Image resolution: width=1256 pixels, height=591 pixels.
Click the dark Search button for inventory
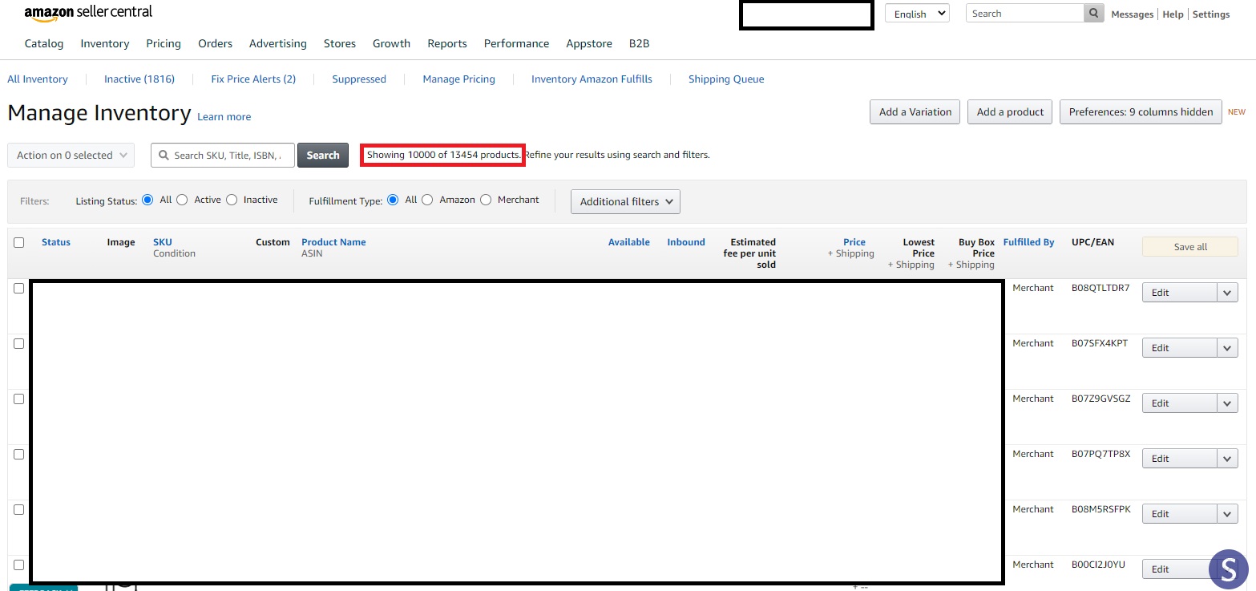coord(323,156)
